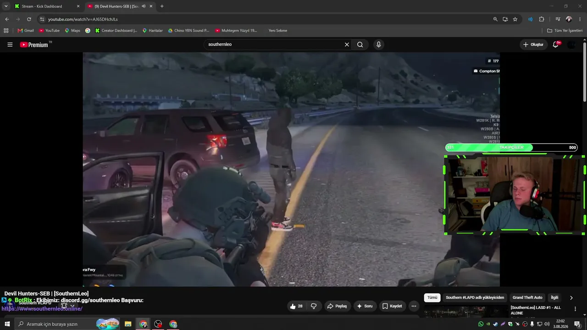Image resolution: width=587 pixels, height=330 pixels.
Task: Open the YouTube notifications bell
Action: coord(556,44)
